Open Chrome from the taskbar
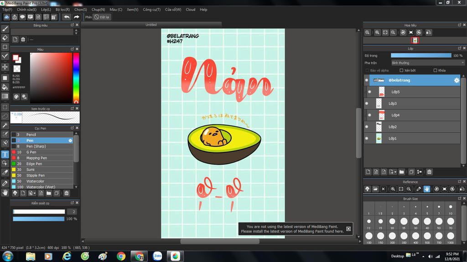This screenshot has height=262, width=467. point(121,256)
